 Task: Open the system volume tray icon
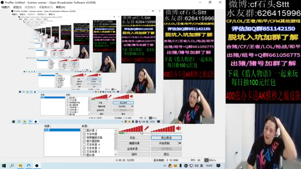click(x=196, y=166)
